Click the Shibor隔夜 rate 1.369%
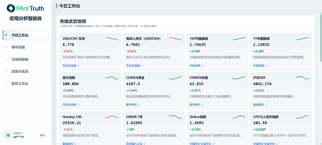This screenshot has height=145, width=322. pyautogui.click(x=197, y=123)
